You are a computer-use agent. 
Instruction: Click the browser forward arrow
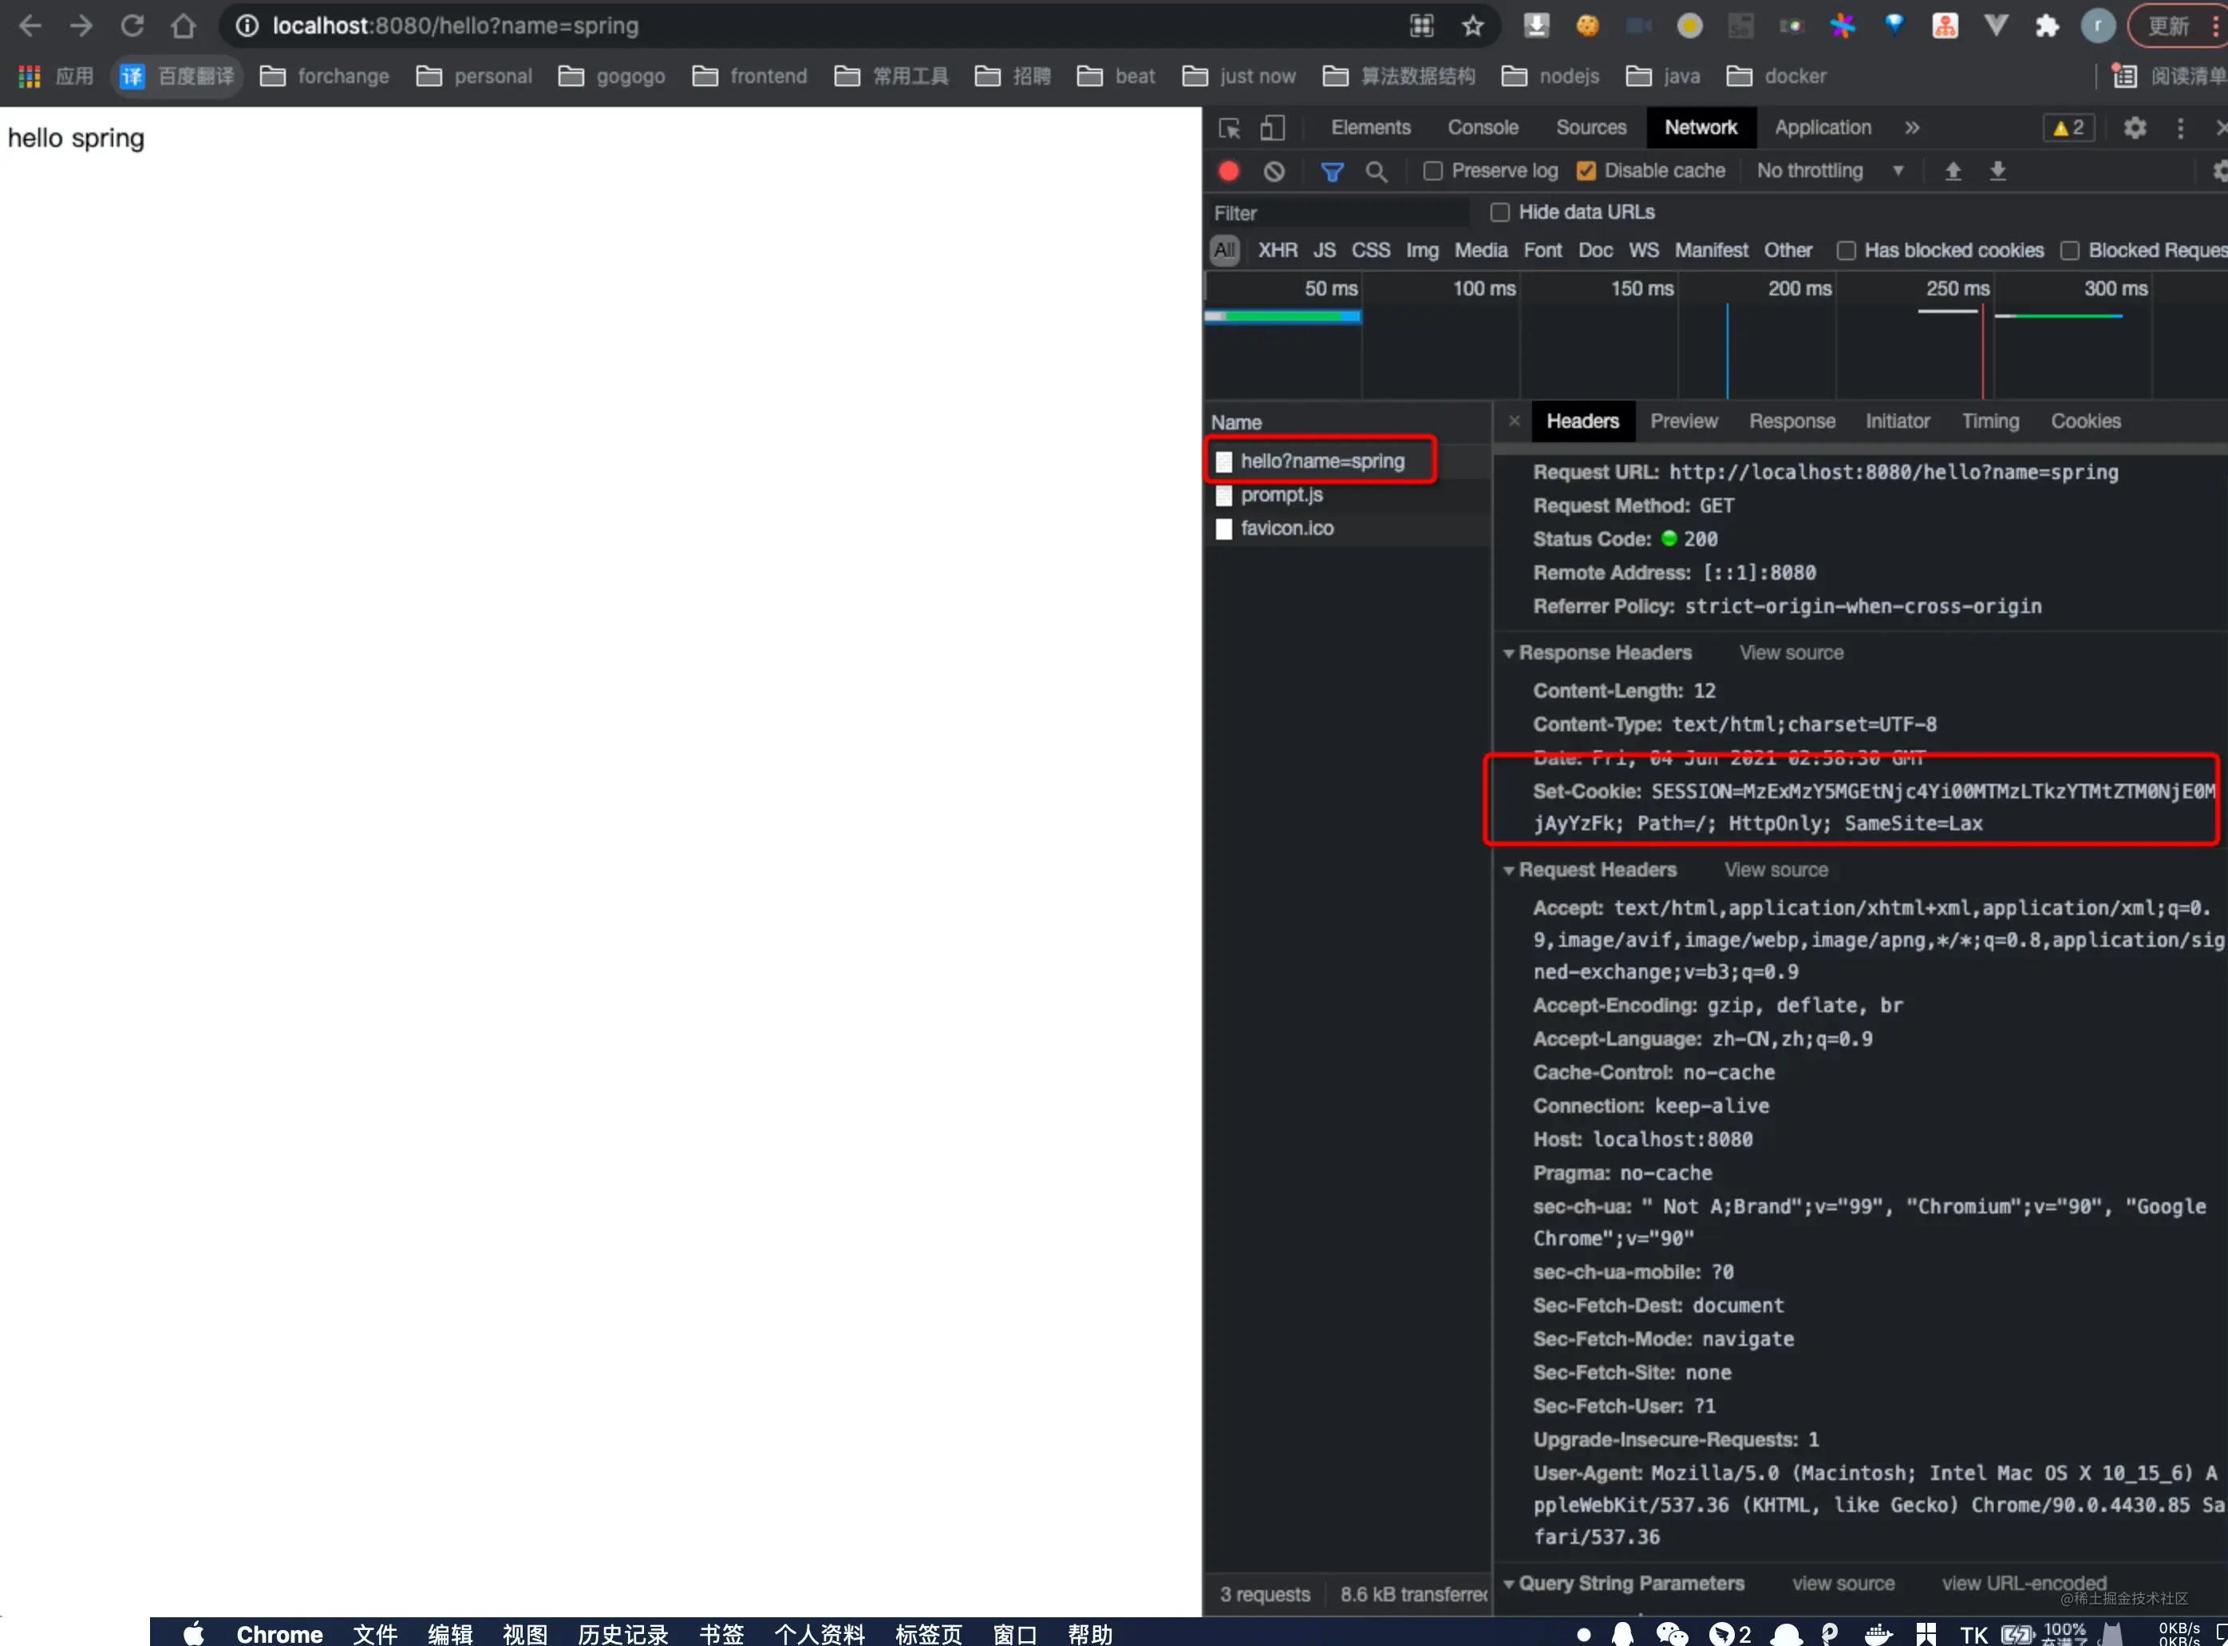(81, 26)
